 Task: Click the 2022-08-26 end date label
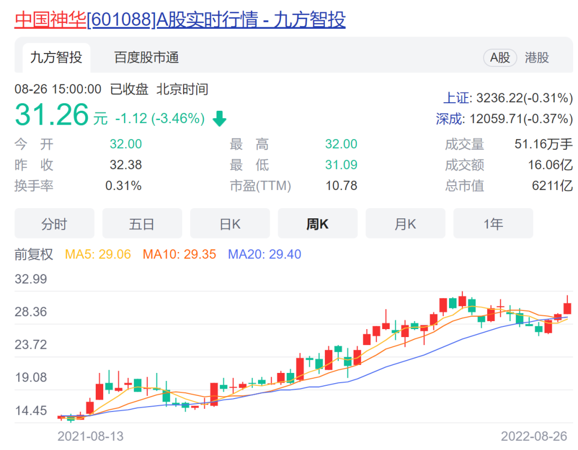click(534, 437)
